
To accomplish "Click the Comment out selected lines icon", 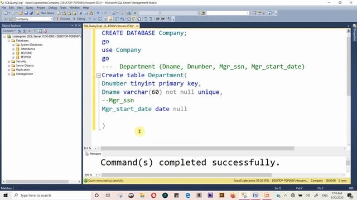I will point(146,19).
